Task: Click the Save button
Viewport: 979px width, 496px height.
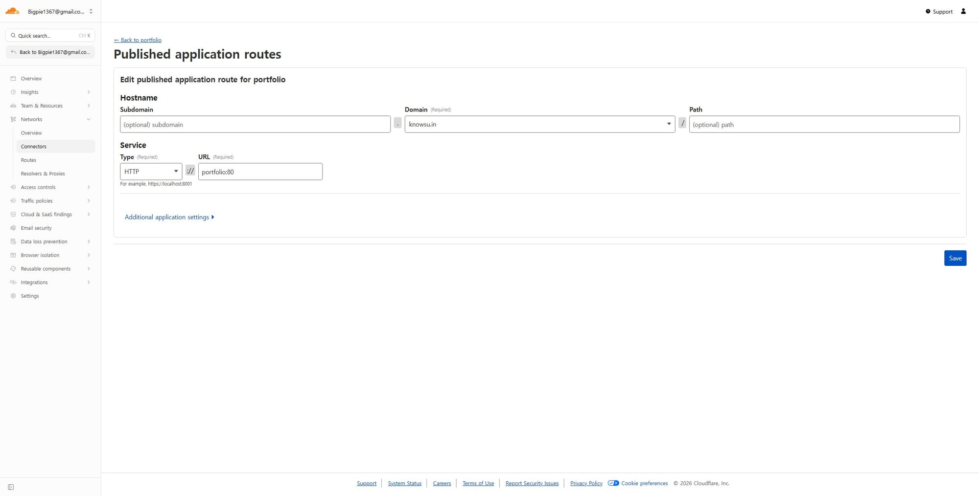Action: [955, 258]
